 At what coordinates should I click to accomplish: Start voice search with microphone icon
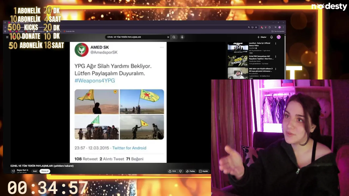[x=182, y=37]
